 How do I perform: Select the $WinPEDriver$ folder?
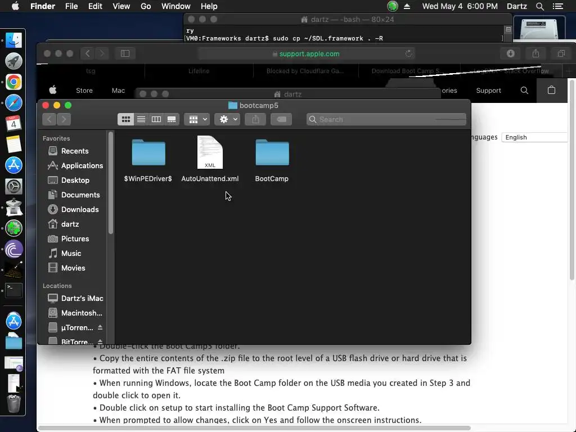click(148, 160)
